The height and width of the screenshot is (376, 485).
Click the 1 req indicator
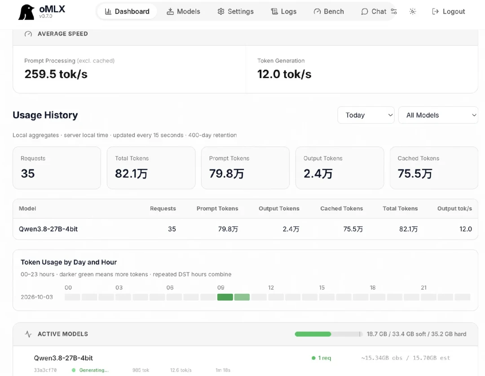click(322, 358)
